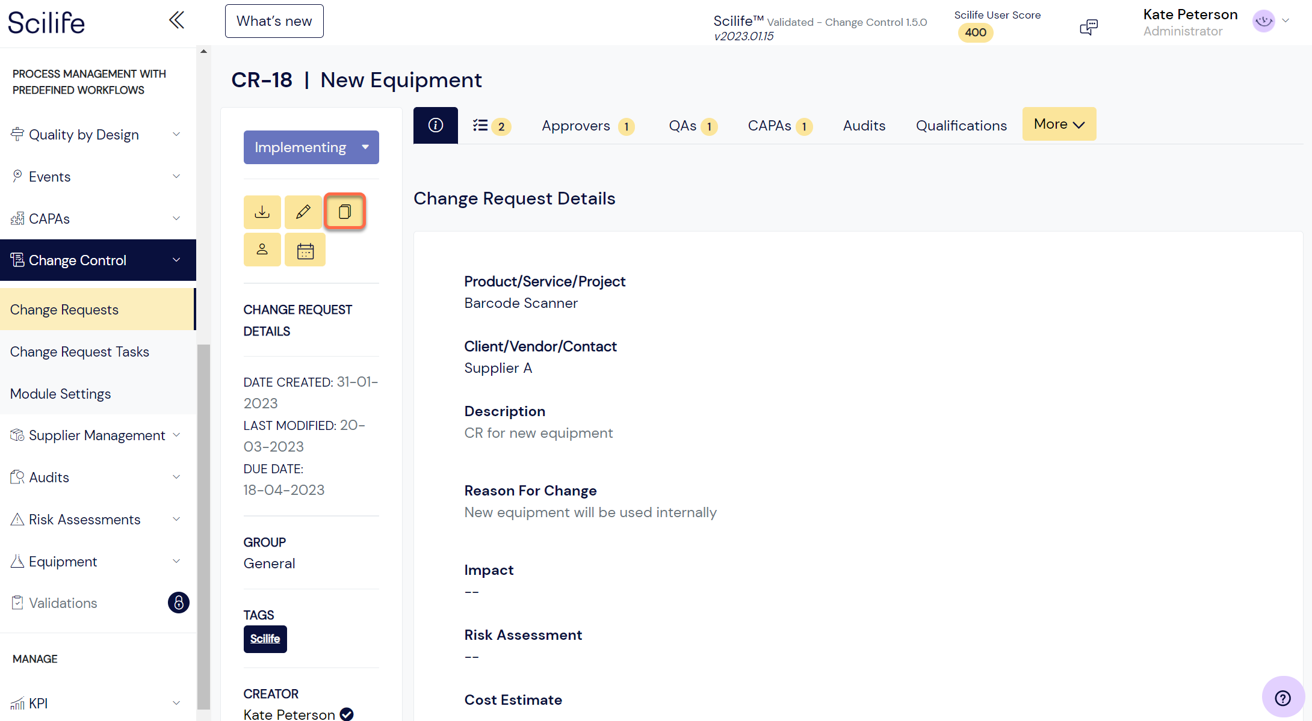
Task: Click the calendar due date icon
Action: pyautogui.click(x=305, y=250)
